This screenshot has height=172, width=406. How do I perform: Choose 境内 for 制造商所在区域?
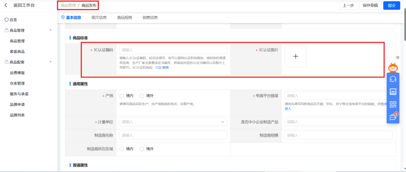click(122, 149)
